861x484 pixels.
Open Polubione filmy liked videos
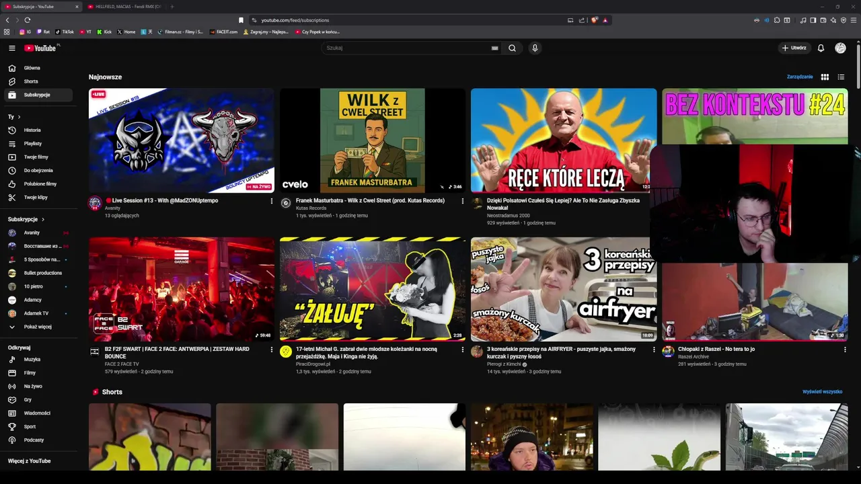[x=39, y=184]
